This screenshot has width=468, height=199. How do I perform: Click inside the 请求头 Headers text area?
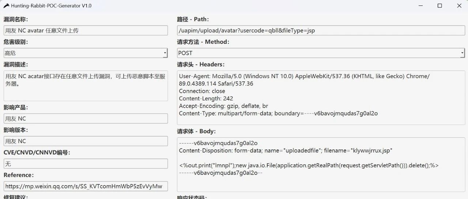pos(321,97)
